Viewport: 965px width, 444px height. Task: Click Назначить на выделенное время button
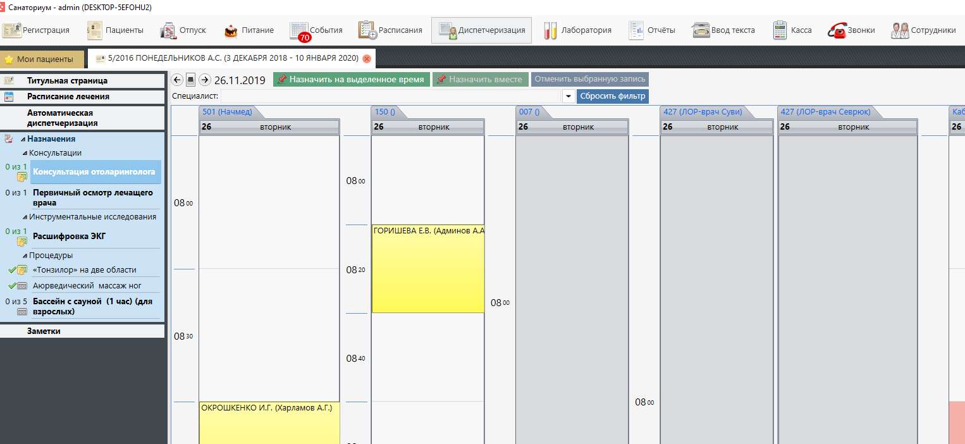[352, 80]
